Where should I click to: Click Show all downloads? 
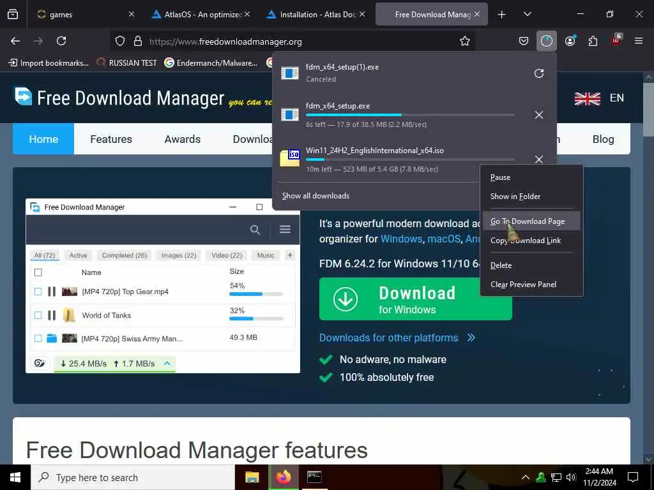(x=316, y=196)
